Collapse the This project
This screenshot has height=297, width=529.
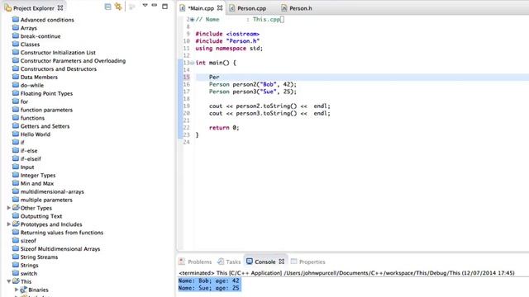(9, 281)
